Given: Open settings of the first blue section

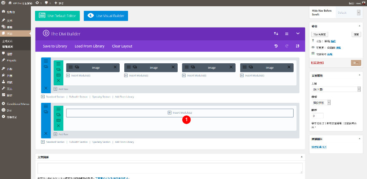Looking at the screenshot, I should point(46,61).
